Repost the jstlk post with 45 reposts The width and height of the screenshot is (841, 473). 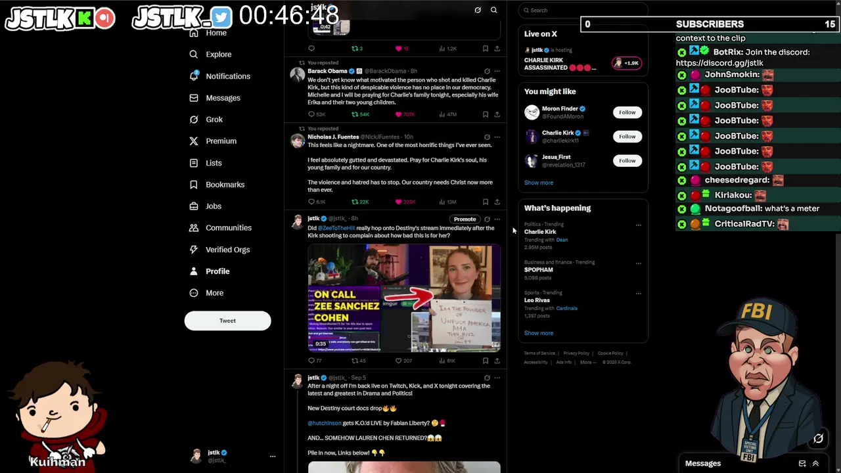[x=355, y=361]
